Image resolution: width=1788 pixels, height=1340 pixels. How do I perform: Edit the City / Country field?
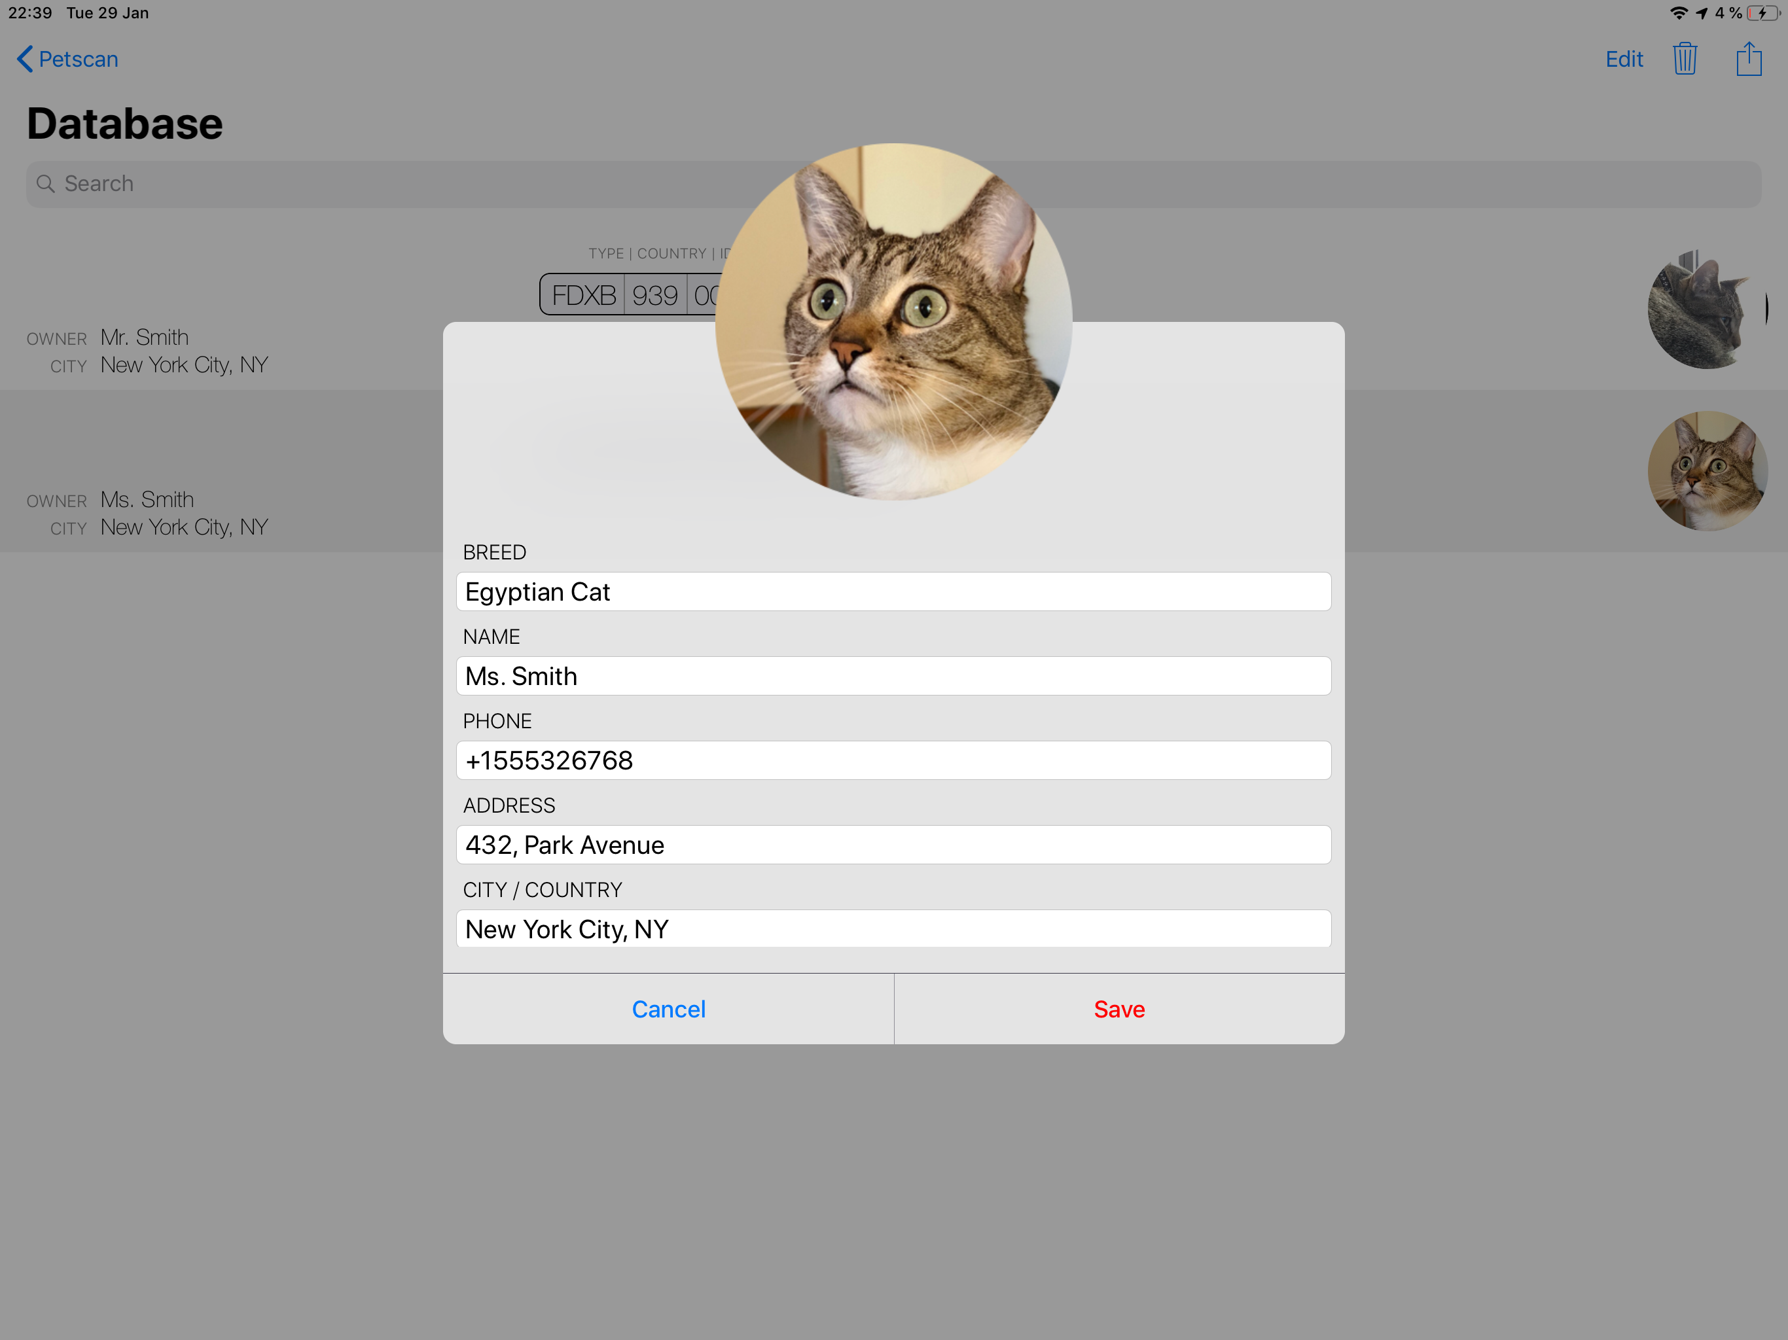coord(893,928)
